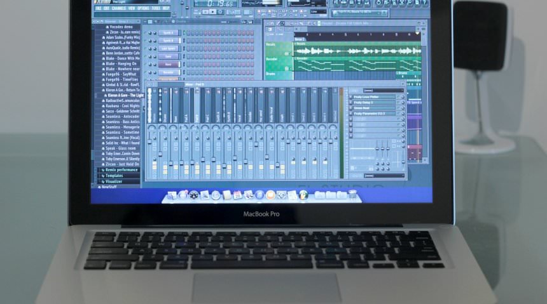Open the keyboard editor piano icon in channel rack
The width and height of the screenshot is (547, 304).
click(x=251, y=22)
